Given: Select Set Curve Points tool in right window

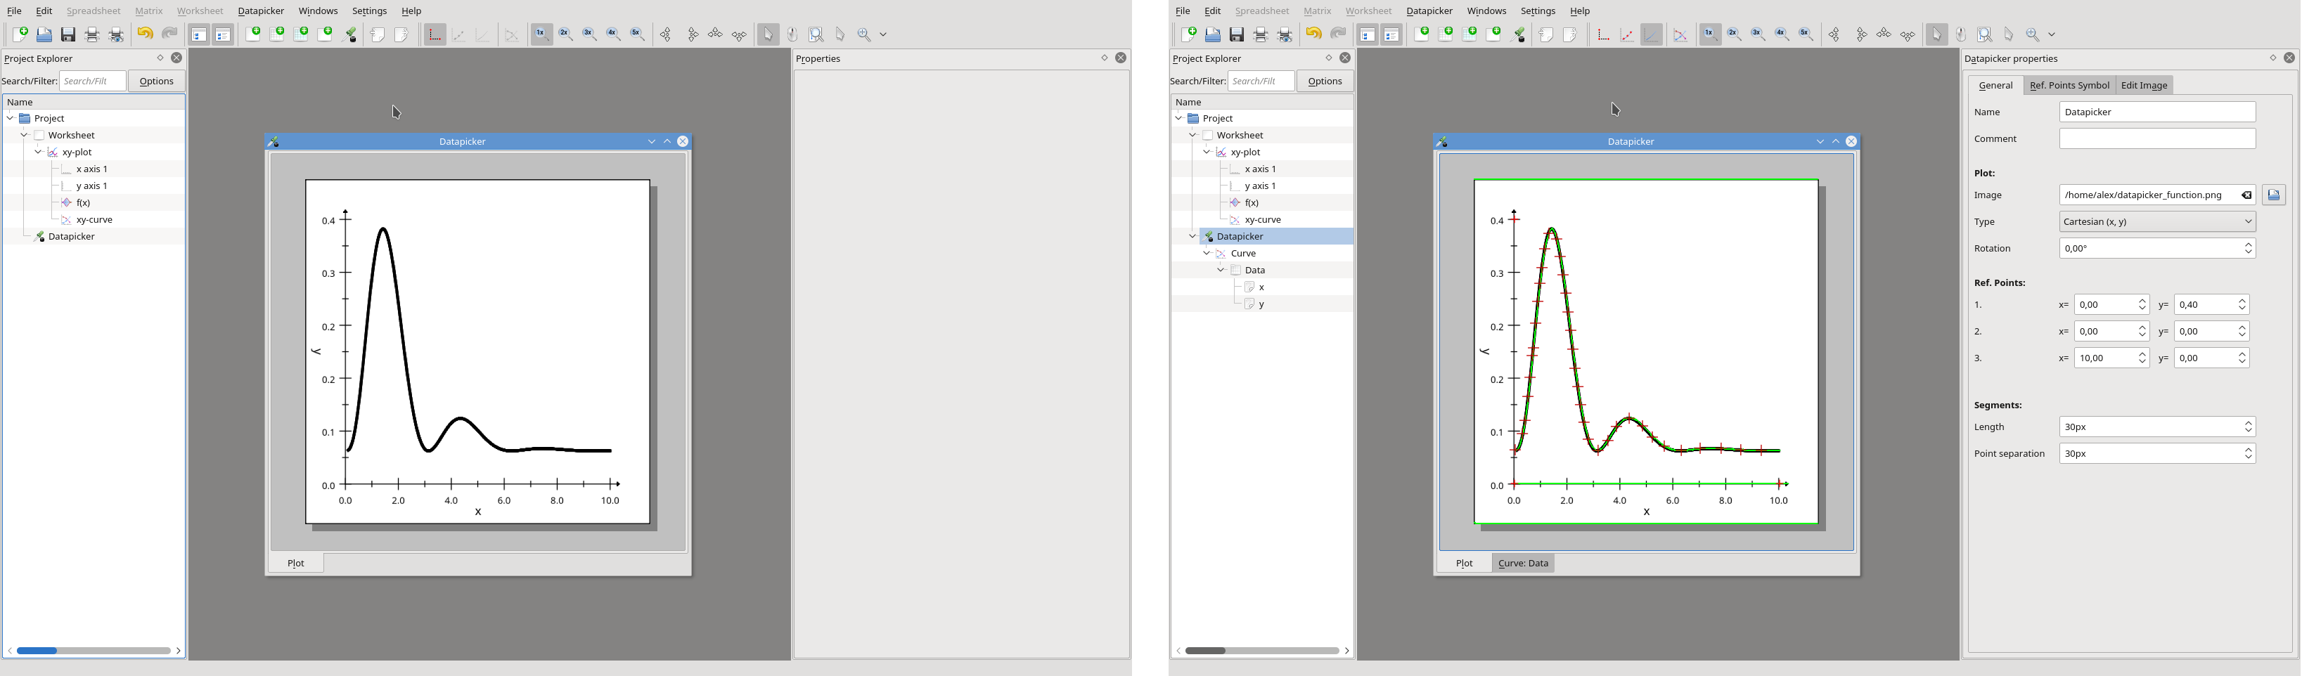Looking at the screenshot, I should tap(1627, 35).
